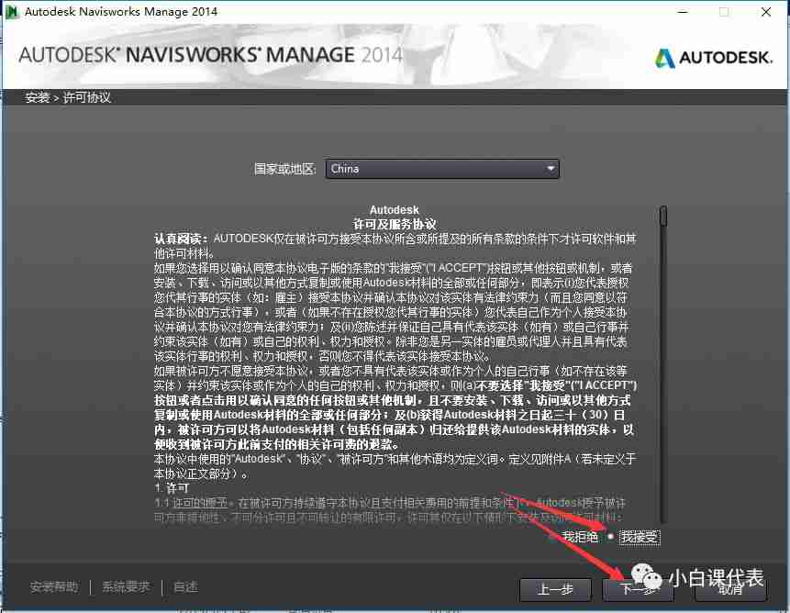Select 我接受 to accept the license agreement
Image resolution: width=790 pixels, height=613 pixels.
click(640, 537)
